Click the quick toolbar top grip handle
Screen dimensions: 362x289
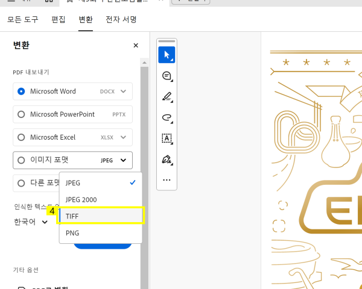click(167, 42)
